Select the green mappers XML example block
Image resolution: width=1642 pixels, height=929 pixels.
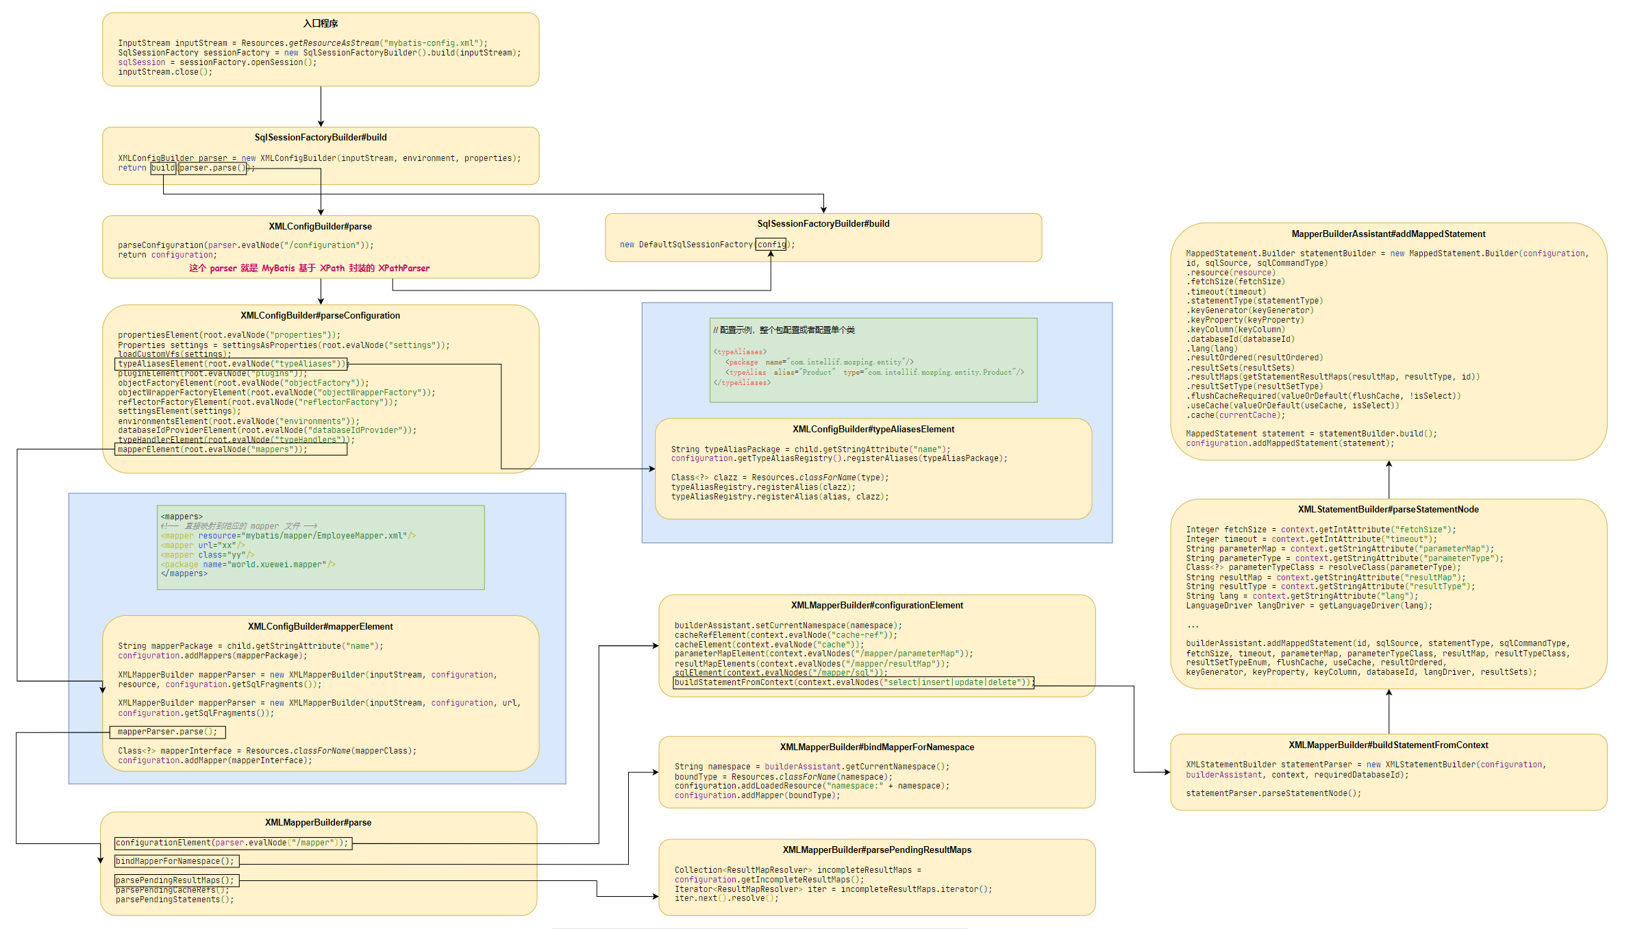pos(321,547)
